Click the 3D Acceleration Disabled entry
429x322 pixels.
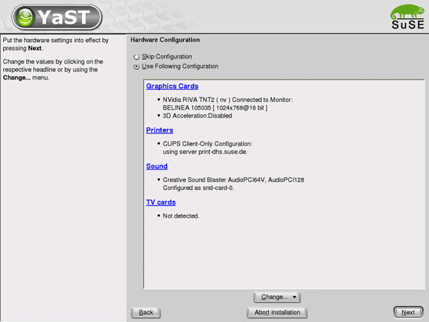(x=198, y=116)
